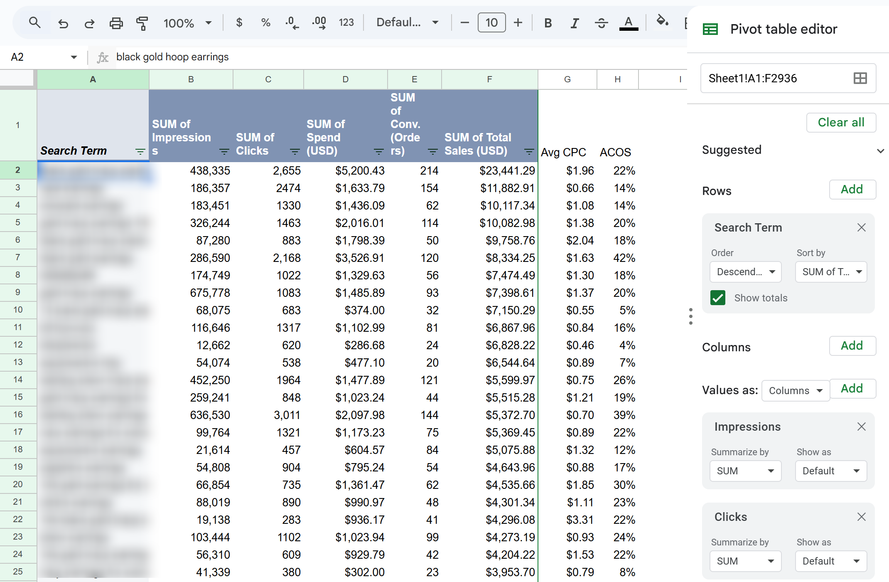Uncheck the Show totals checkbox
The width and height of the screenshot is (889, 582).
pyautogui.click(x=718, y=298)
